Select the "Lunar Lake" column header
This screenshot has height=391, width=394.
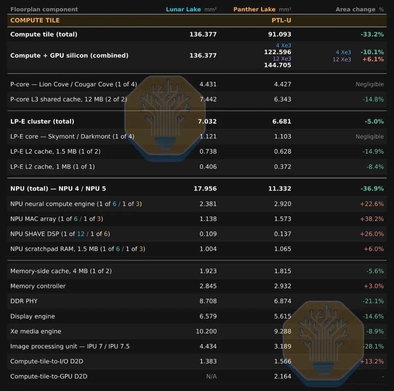click(184, 9)
